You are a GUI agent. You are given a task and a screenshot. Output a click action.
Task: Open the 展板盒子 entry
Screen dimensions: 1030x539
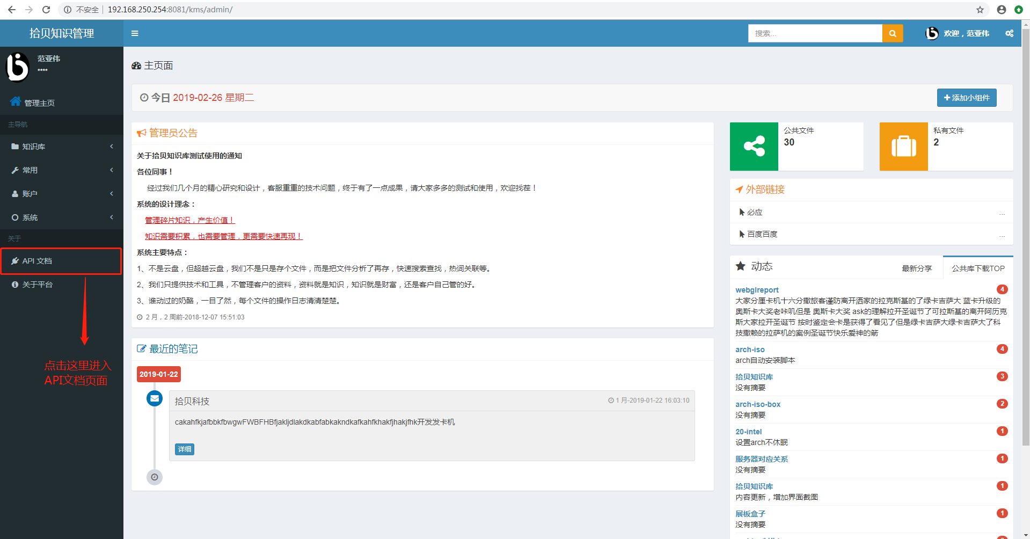750,514
